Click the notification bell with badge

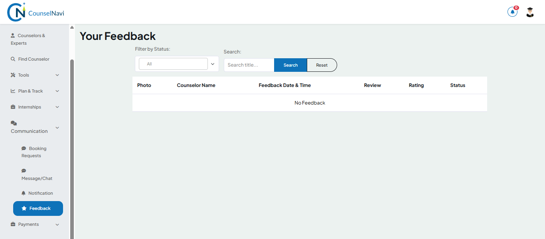click(512, 12)
